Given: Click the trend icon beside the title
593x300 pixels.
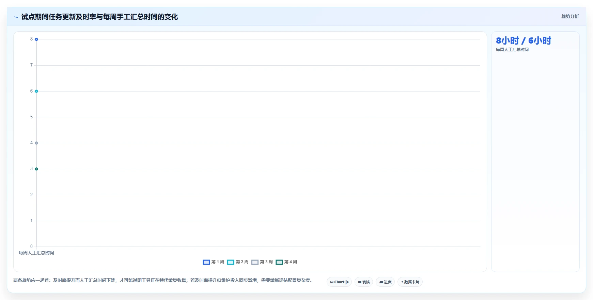Looking at the screenshot, I should click(16, 17).
